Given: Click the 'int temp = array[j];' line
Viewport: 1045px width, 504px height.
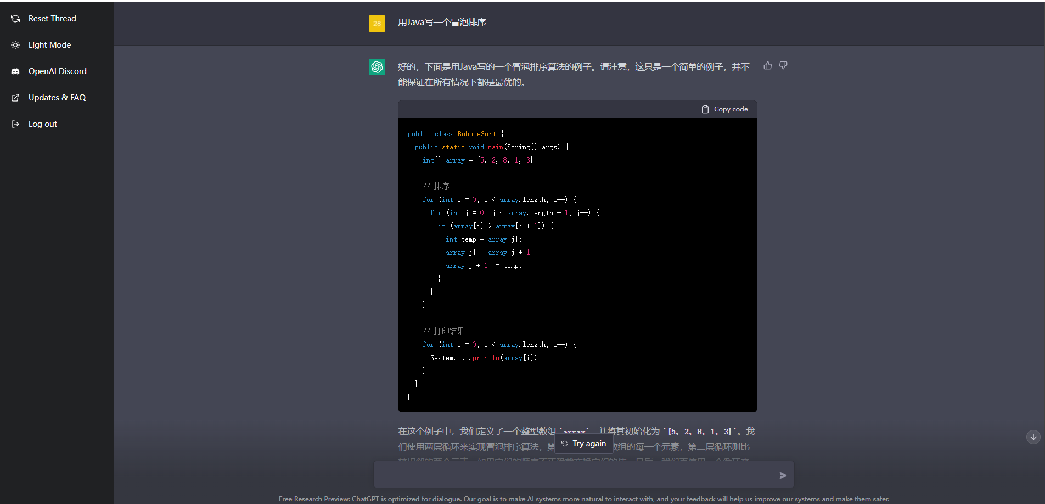Looking at the screenshot, I should click(x=484, y=239).
